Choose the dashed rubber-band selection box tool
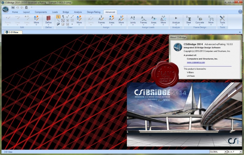Viewport: 244px width, 155px height. 63,20
